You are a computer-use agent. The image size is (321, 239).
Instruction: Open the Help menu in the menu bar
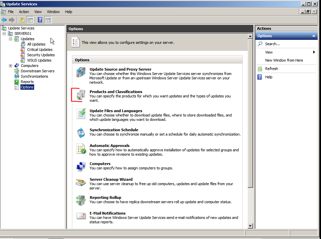pyautogui.click(x=69, y=12)
